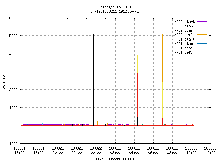Click the chart title 'Voltages for MEX'
Image resolution: width=217 pixels, height=162 pixels.
[x=115, y=7]
